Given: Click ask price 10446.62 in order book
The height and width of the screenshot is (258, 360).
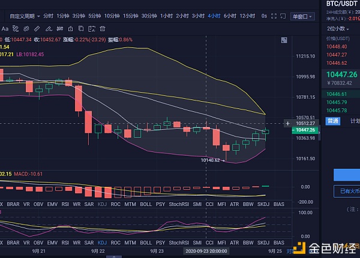Looking at the screenshot, I should click(337, 63).
